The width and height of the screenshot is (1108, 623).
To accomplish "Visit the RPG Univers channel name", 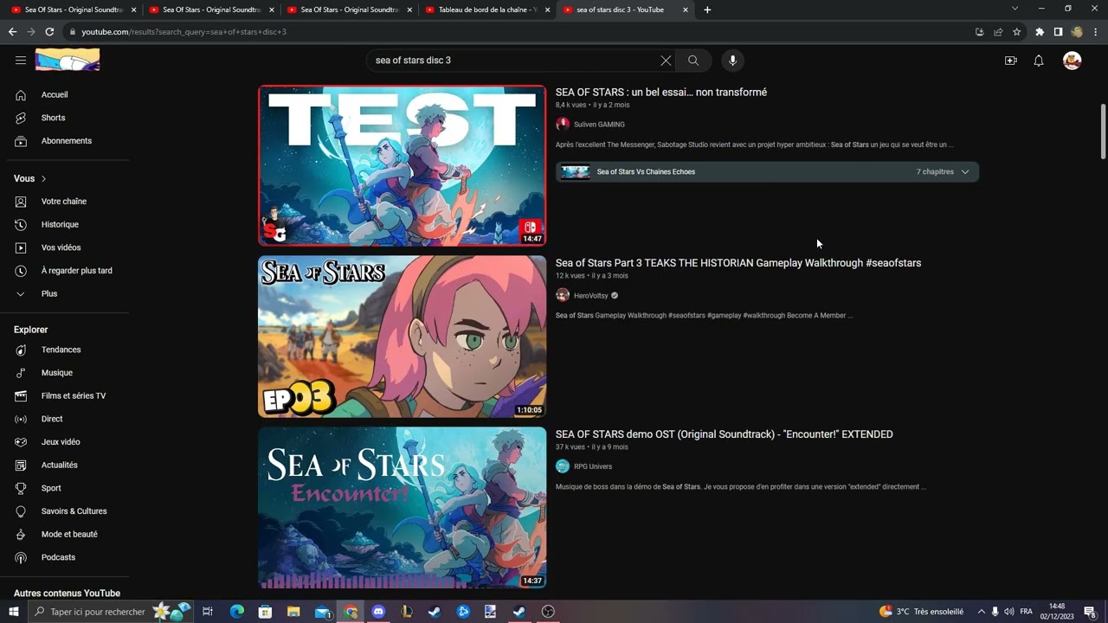I will tap(593, 467).
